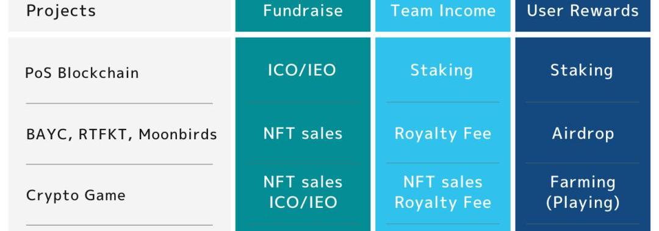The image size is (659, 231).
Task: Click the Crypto Game row label
Action: click(76, 195)
